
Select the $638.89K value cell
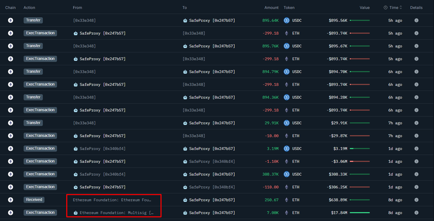point(338,200)
